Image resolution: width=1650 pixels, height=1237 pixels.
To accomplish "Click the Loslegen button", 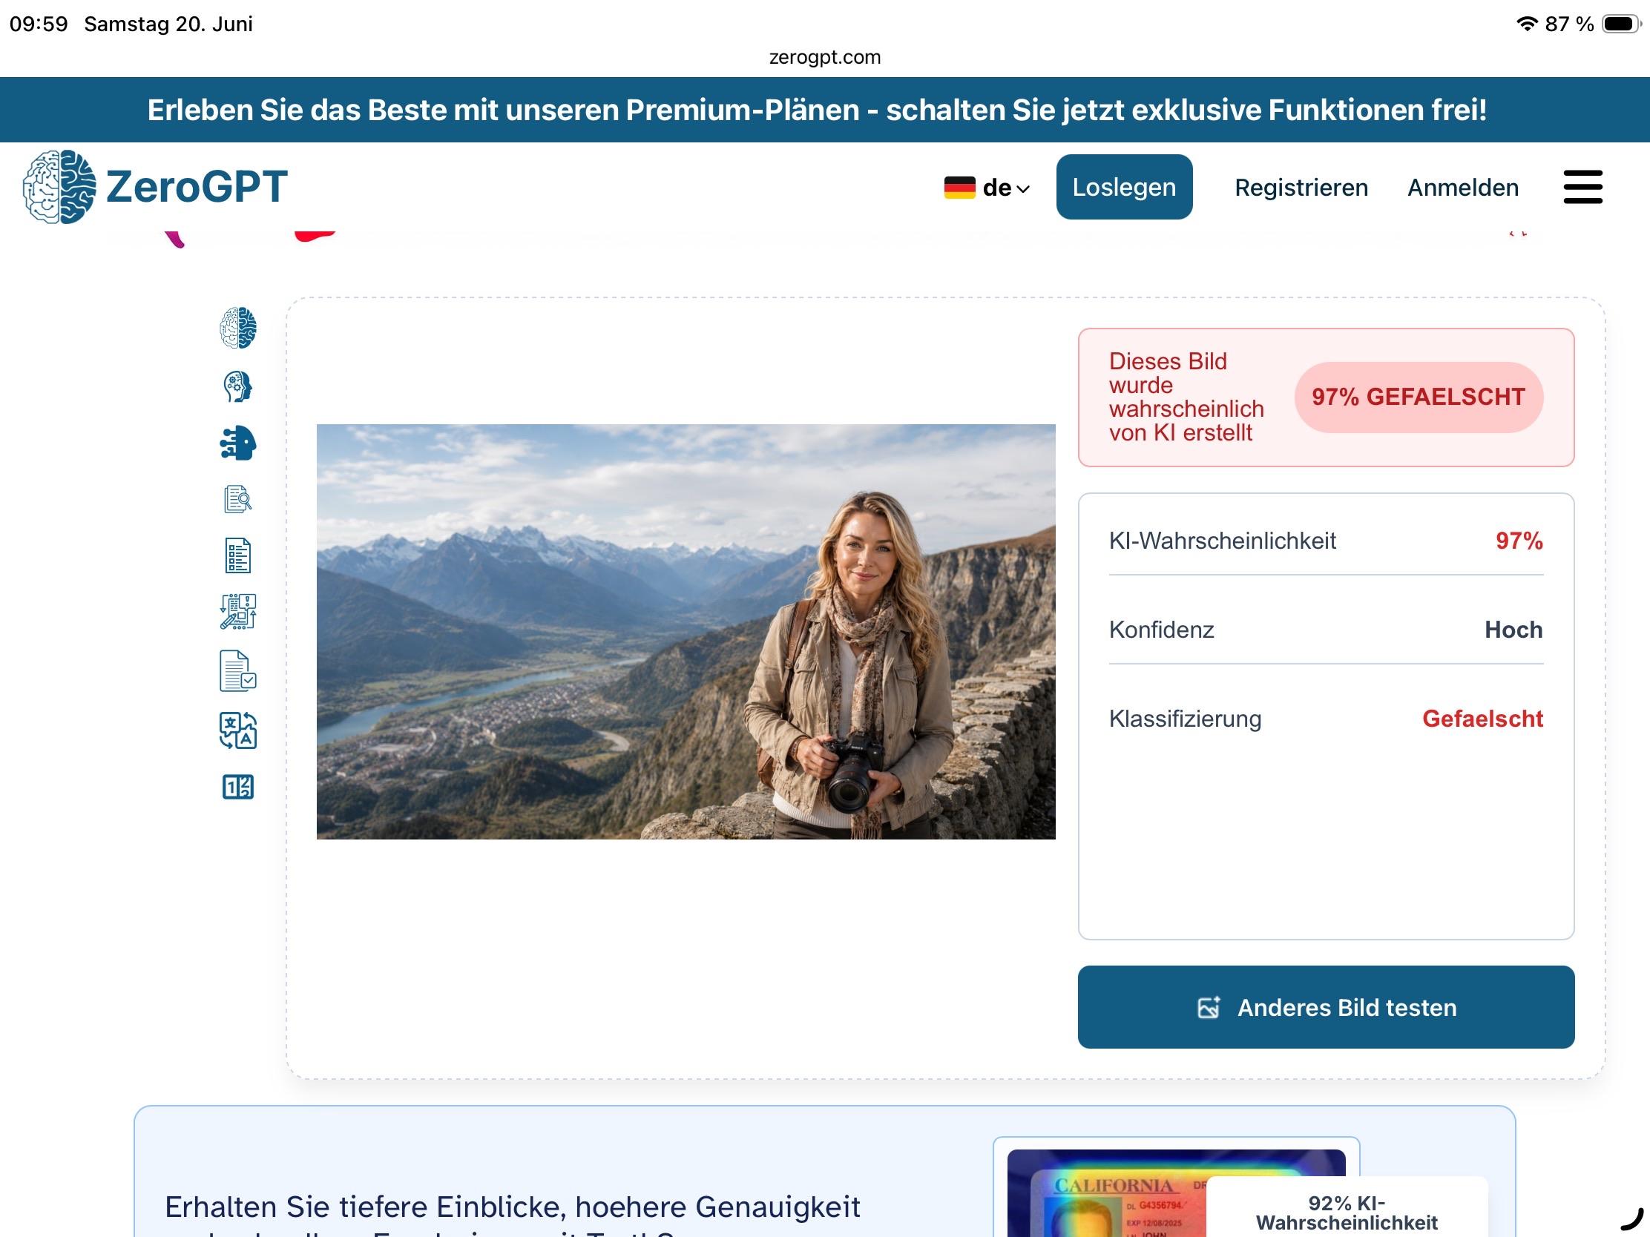I will pos(1124,187).
